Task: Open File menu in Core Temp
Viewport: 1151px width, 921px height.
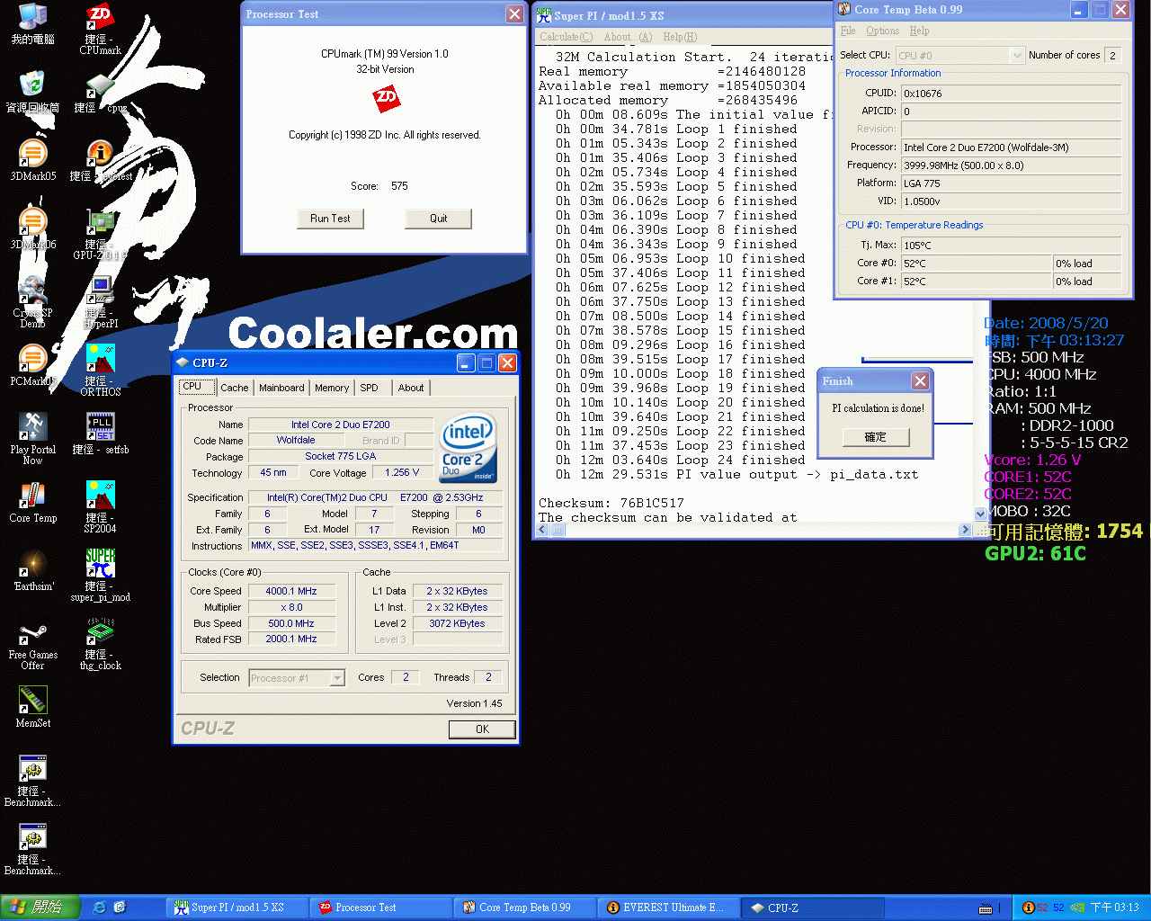Action: click(848, 31)
